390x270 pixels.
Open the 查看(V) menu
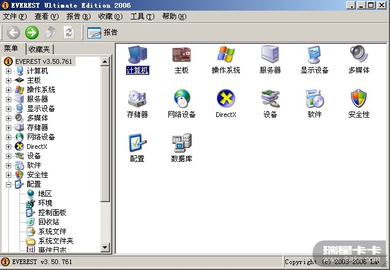(x=47, y=17)
